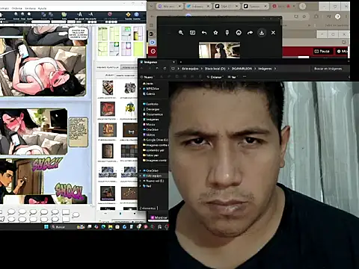The image size is (359, 269).
Task: Open the Ventana menu in comic app
Action: tap(30, 8)
